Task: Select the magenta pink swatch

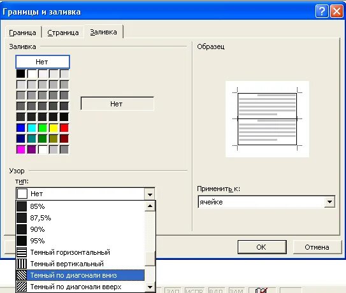Action: click(21, 150)
